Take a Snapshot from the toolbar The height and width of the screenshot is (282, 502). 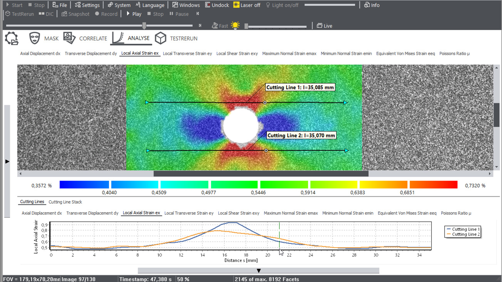point(75,14)
